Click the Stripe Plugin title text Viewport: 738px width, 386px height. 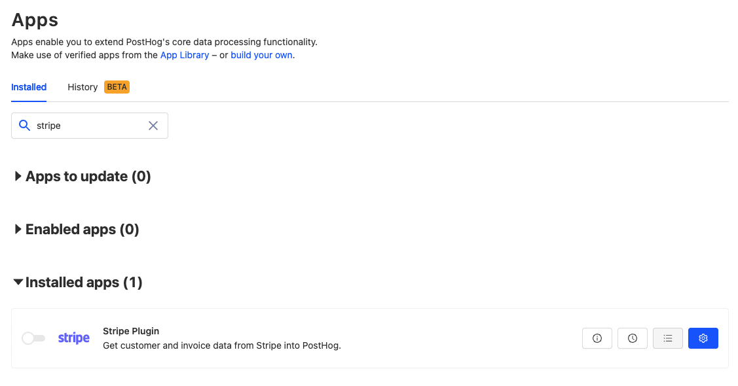click(131, 331)
